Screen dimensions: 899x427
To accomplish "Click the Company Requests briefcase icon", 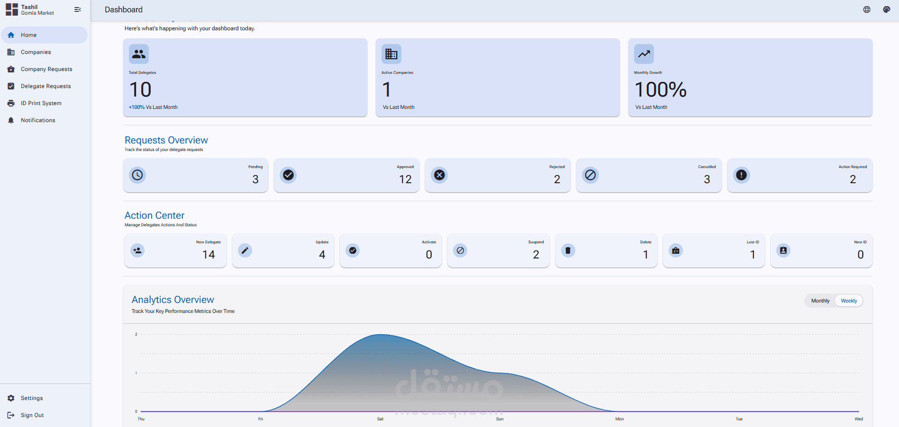I will [11, 69].
